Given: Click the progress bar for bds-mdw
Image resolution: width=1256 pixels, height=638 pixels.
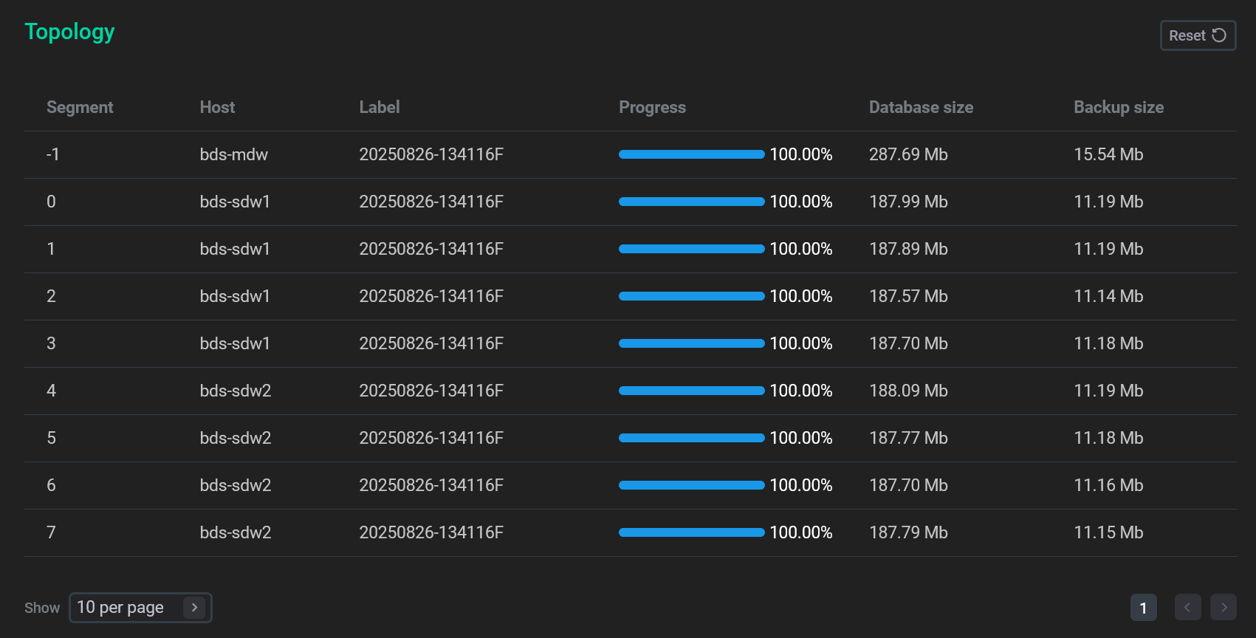Looking at the screenshot, I should [691, 154].
